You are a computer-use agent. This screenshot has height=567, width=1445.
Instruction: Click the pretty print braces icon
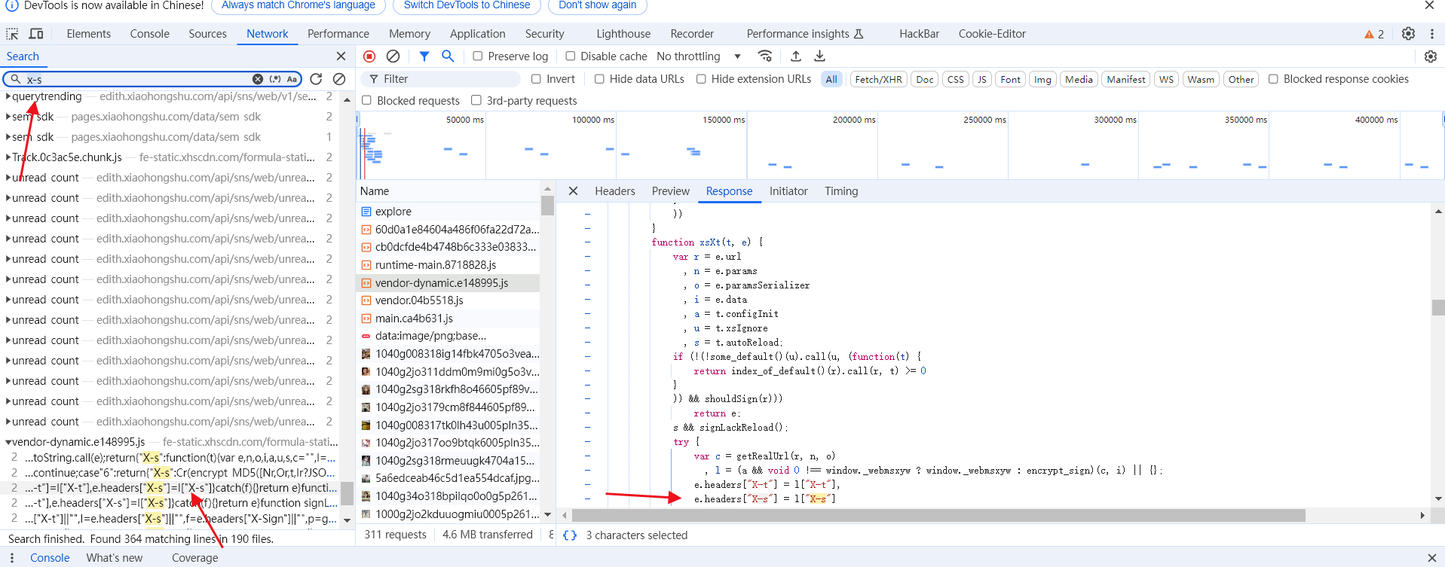[x=570, y=535]
